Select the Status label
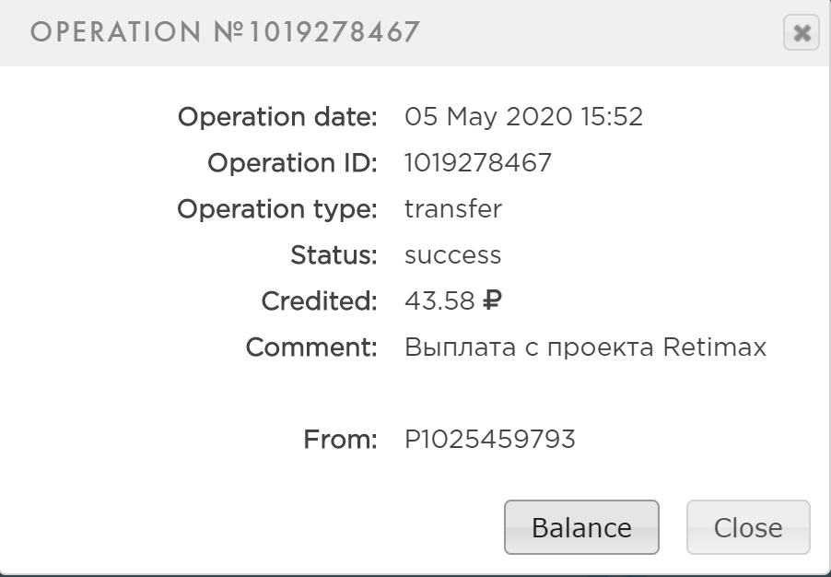This screenshot has height=577, width=831. click(334, 255)
